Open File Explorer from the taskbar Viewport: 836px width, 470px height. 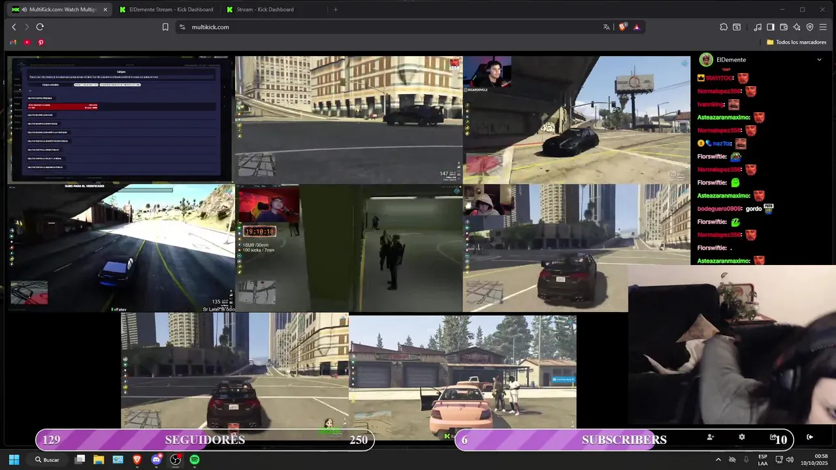click(x=99, y=460)
